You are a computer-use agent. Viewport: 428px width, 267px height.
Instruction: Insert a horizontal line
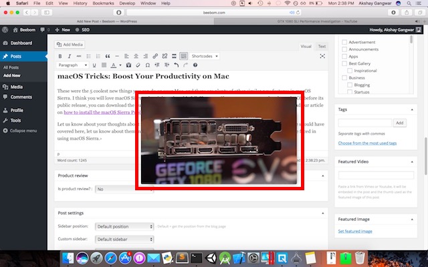pyautogui.click(x=117, y=56)
